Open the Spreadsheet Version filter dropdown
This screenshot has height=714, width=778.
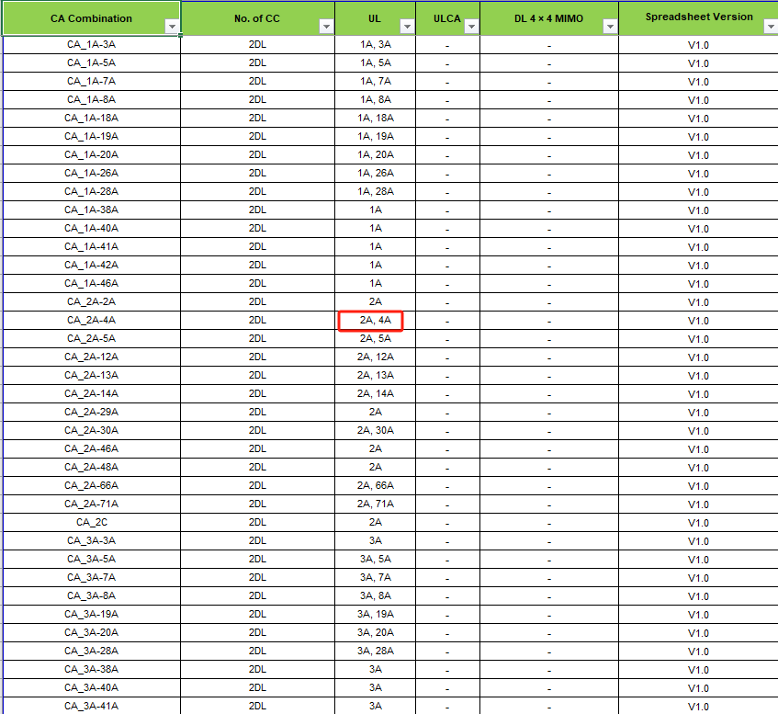click(770, 27)
